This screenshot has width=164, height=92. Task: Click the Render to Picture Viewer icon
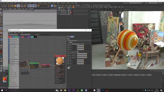[x=45, y=6]
